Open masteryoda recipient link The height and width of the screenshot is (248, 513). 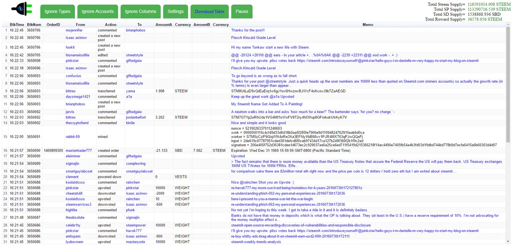(x=135, y=242)
